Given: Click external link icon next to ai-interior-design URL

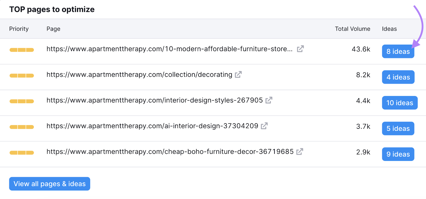Looking at the screenshot, I should click(264, 126).
